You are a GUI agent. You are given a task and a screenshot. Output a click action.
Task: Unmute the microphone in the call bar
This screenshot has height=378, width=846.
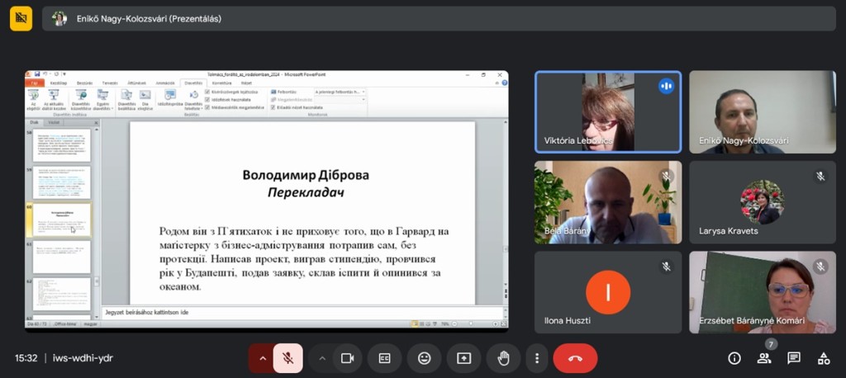[288, 358]
